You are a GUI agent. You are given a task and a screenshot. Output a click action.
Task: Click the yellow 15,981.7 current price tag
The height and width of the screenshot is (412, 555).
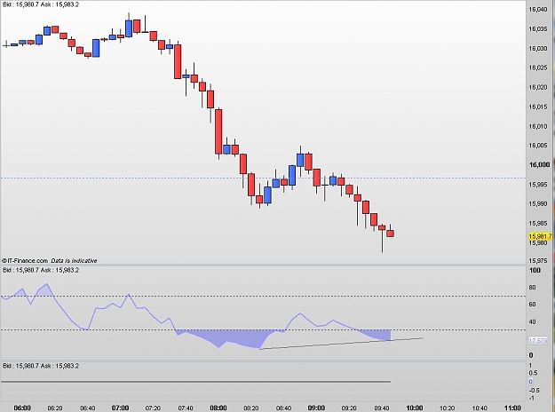[x=540, y=236]
